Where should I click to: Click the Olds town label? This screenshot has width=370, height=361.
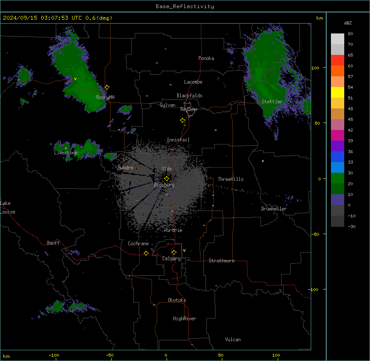pos(167,169)
